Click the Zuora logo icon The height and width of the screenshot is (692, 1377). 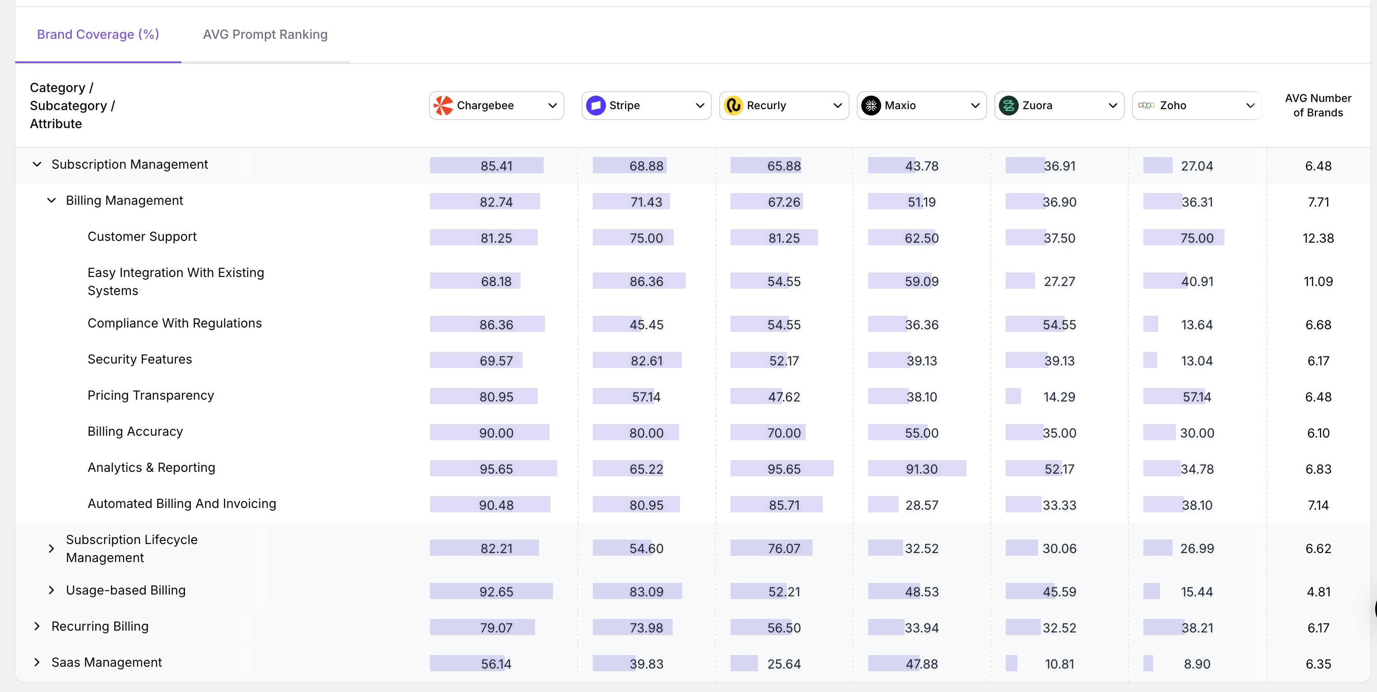pyautogui.click(x=1009, y=105)
